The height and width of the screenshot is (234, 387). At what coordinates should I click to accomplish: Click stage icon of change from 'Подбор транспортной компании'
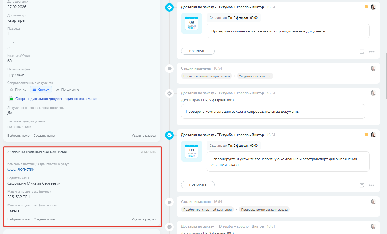tap(169, 202)
